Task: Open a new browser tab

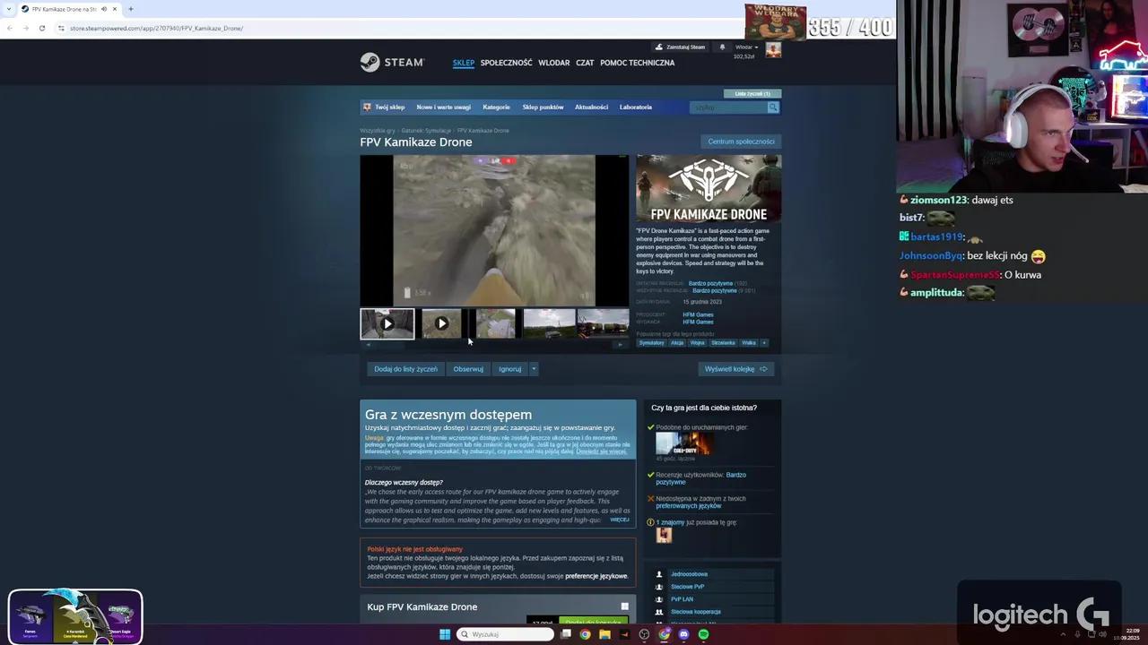Action: point(131,9)
